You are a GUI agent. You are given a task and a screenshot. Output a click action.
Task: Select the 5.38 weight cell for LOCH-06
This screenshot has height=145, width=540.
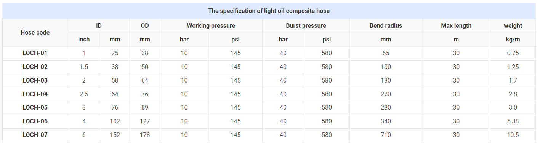coord(513,121)
